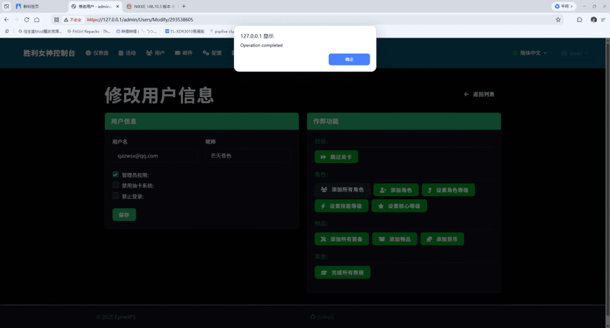Uncheck the 管理员权限 checkbox
Image resolution: width=610 pixels, height=328 pixels.
coord(116,175)
